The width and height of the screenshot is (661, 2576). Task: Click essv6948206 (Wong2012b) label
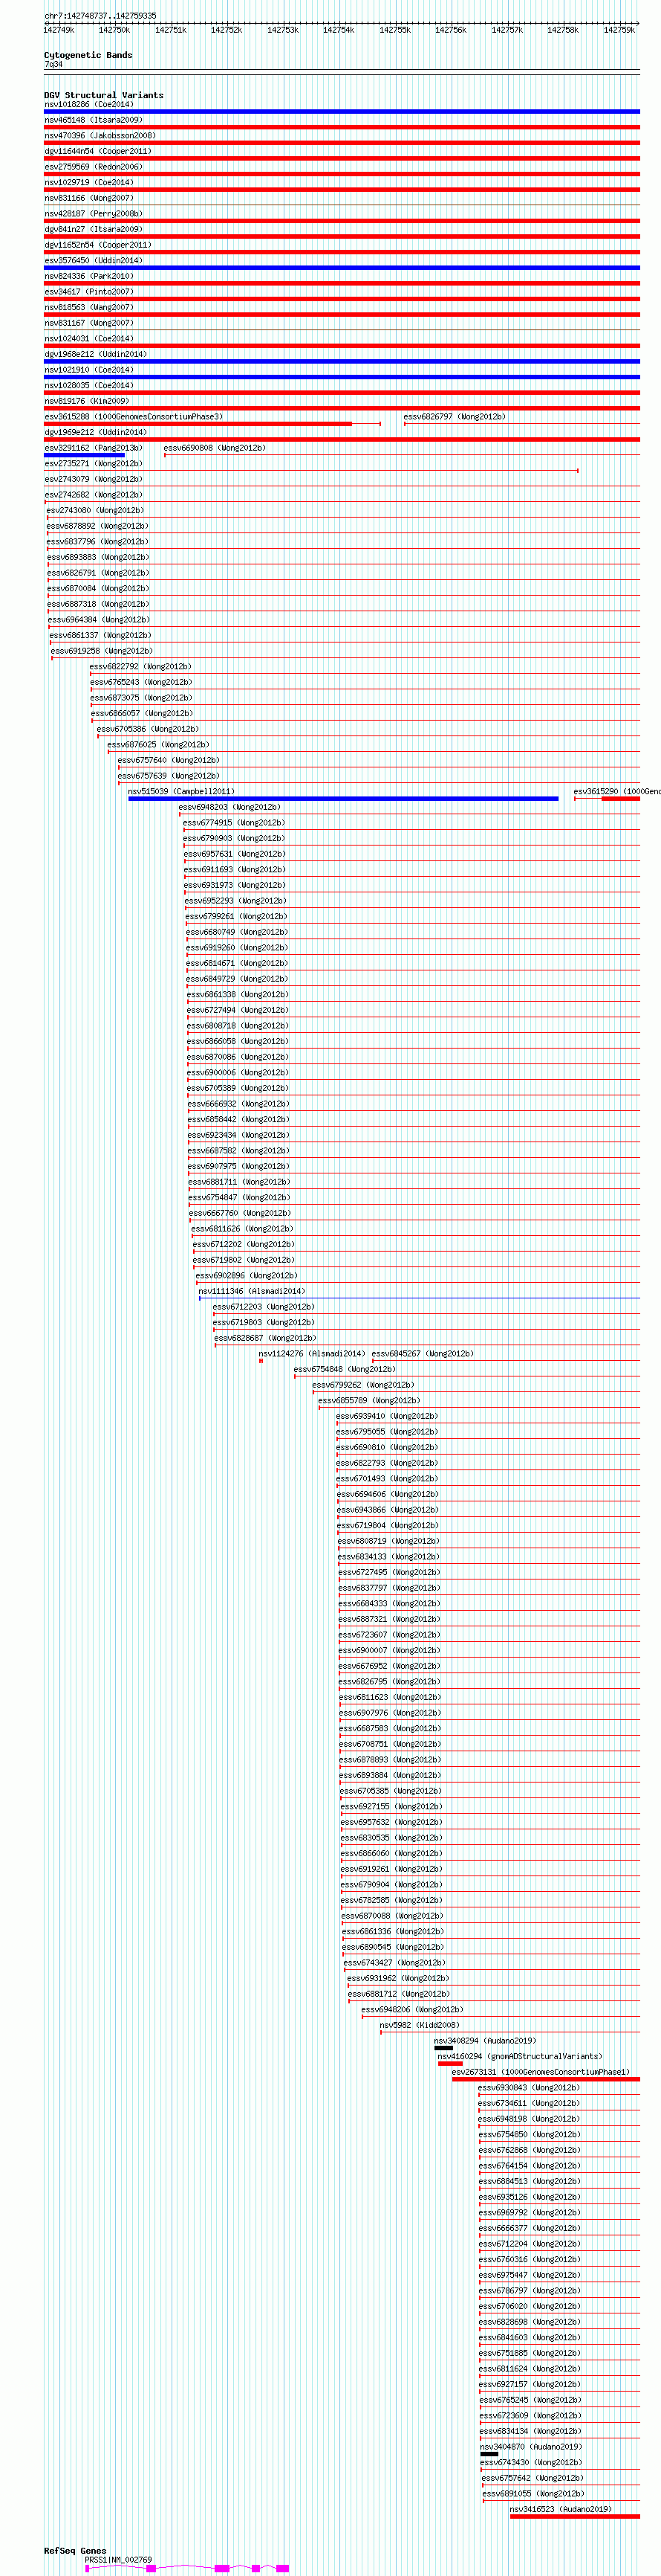coord(412,2010)
